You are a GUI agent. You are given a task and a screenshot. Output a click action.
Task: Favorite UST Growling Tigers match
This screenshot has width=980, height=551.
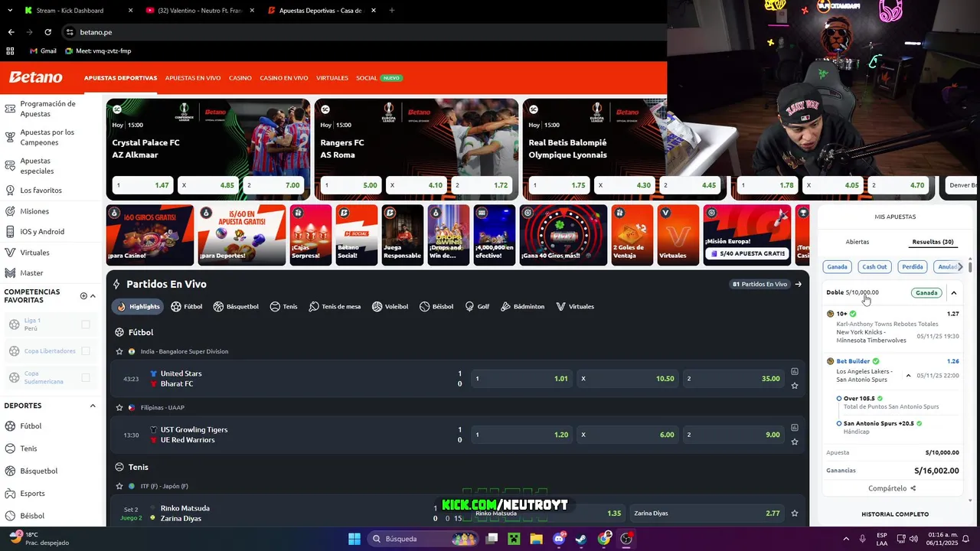click(795, 442)
